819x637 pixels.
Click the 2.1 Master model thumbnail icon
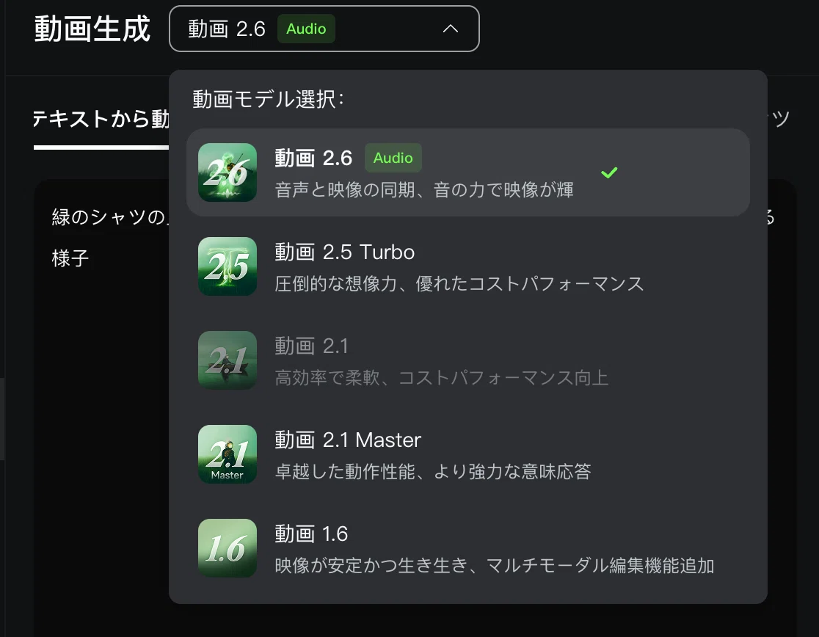[x=227, y=454]
